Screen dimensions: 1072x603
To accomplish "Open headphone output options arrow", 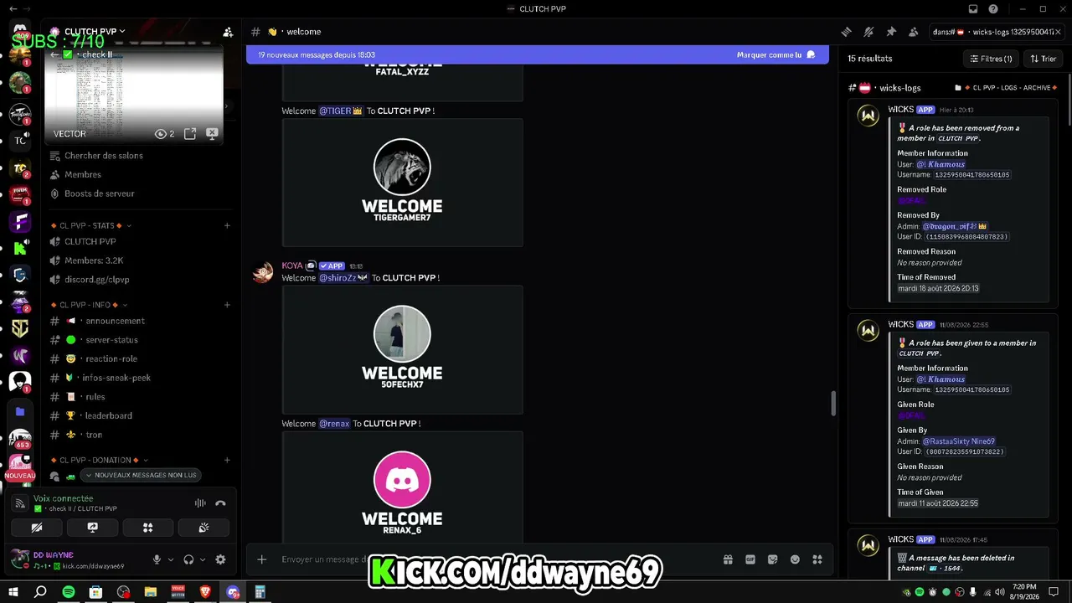I will (203, 559).
